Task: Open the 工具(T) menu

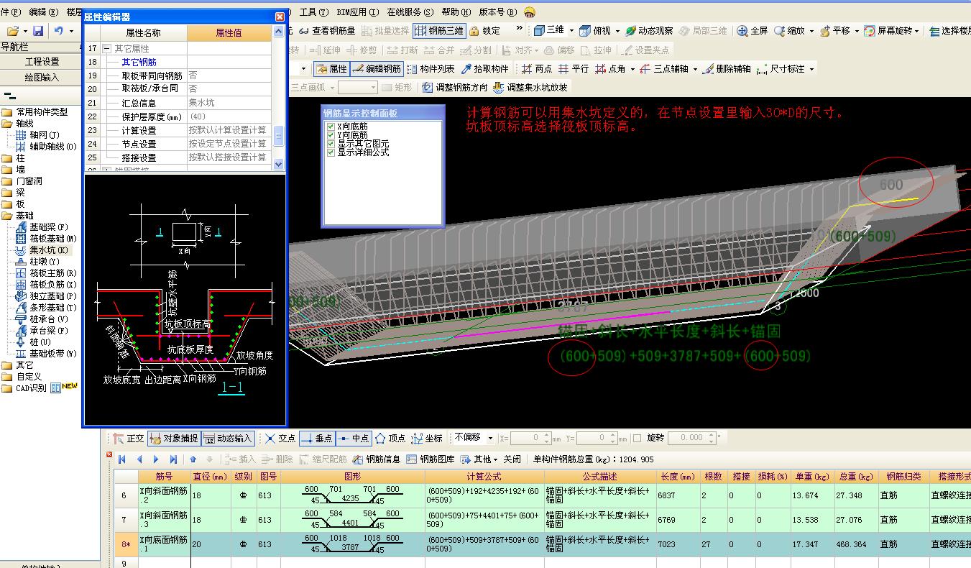Action: pos(313,12)
